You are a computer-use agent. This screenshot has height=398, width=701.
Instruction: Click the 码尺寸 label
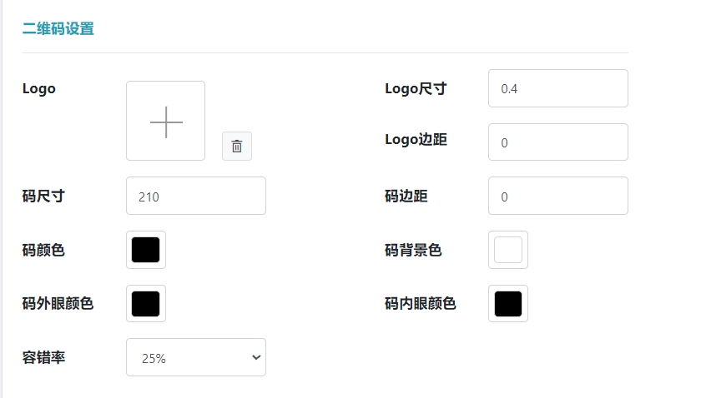(43, 196)
